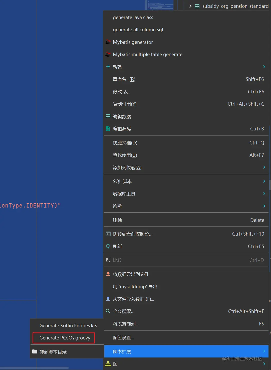Select 修改 表... menu entry

[x=186, y=92]
